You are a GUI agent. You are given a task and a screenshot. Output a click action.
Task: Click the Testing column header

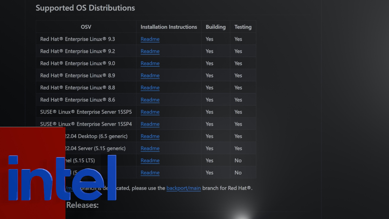243,27
